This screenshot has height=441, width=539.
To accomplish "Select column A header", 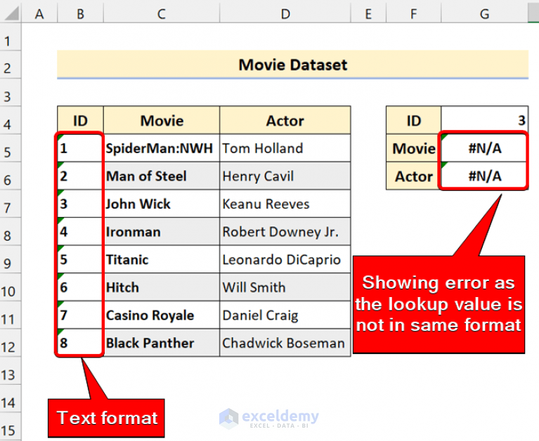I will point(39,14).
